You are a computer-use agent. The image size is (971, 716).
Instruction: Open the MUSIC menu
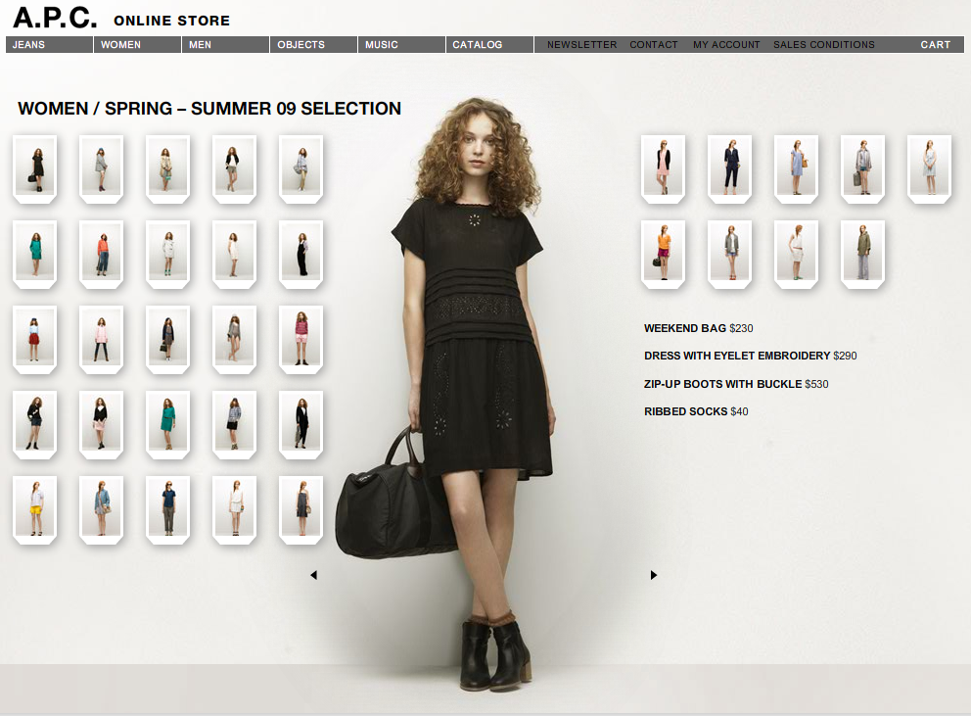click(x=401, y=45)
